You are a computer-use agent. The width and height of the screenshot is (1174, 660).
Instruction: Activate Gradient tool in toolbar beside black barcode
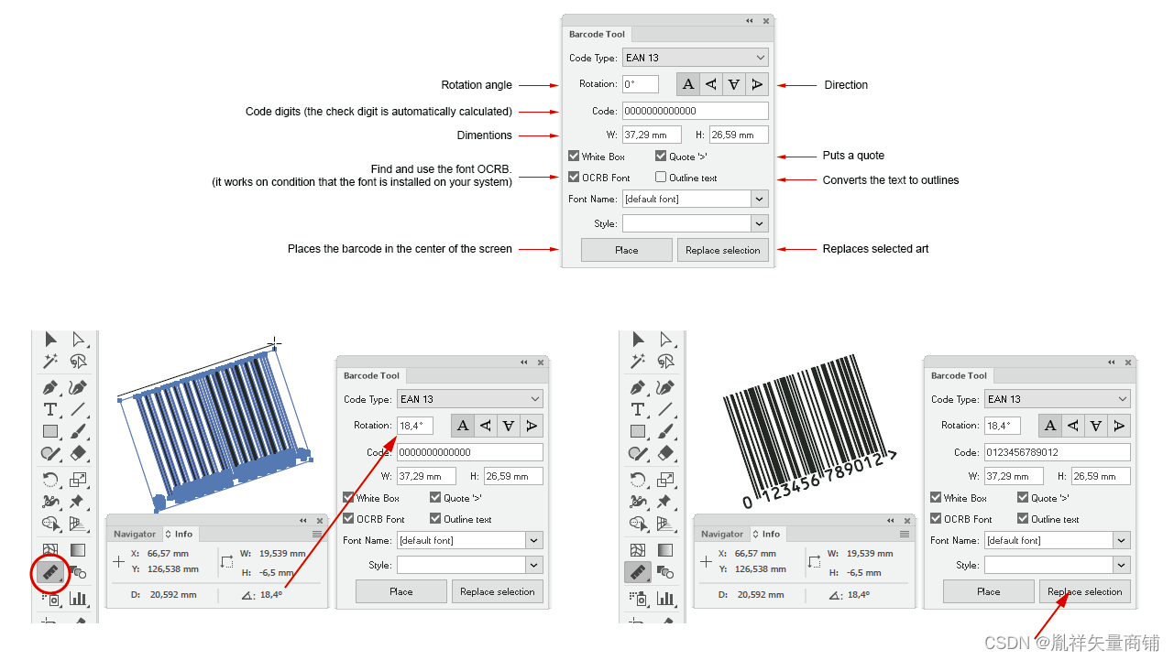[665, 550]
